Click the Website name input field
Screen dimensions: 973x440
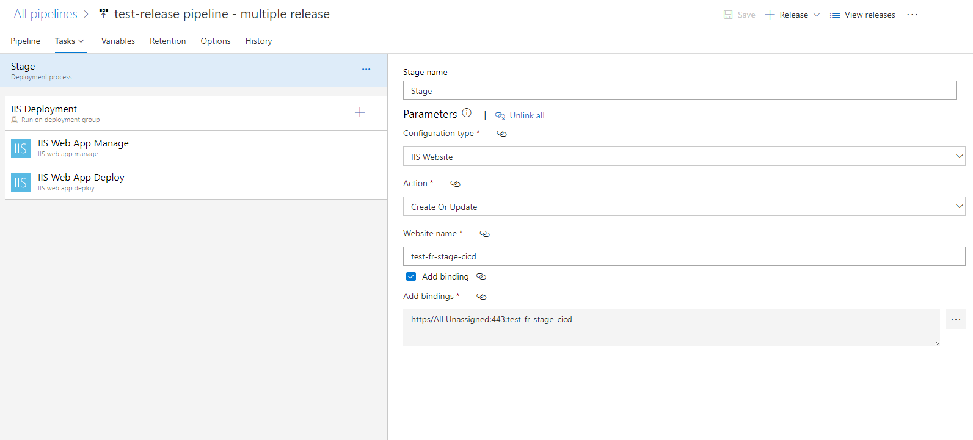(x=684, y=256)
